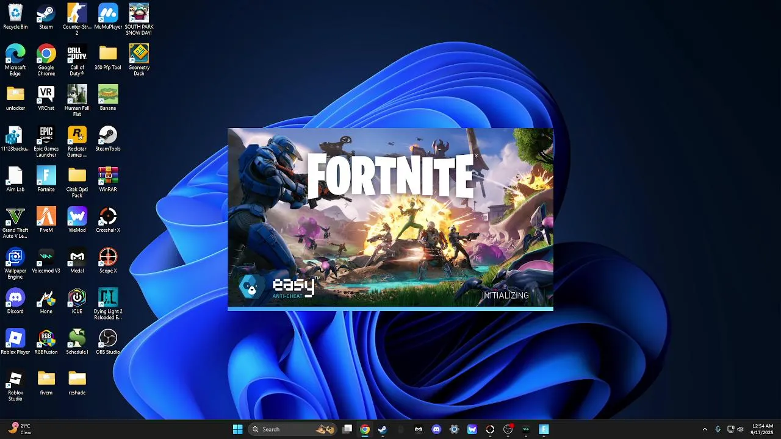Open OBS Studio from the taskbar

(x=508, y=429)
